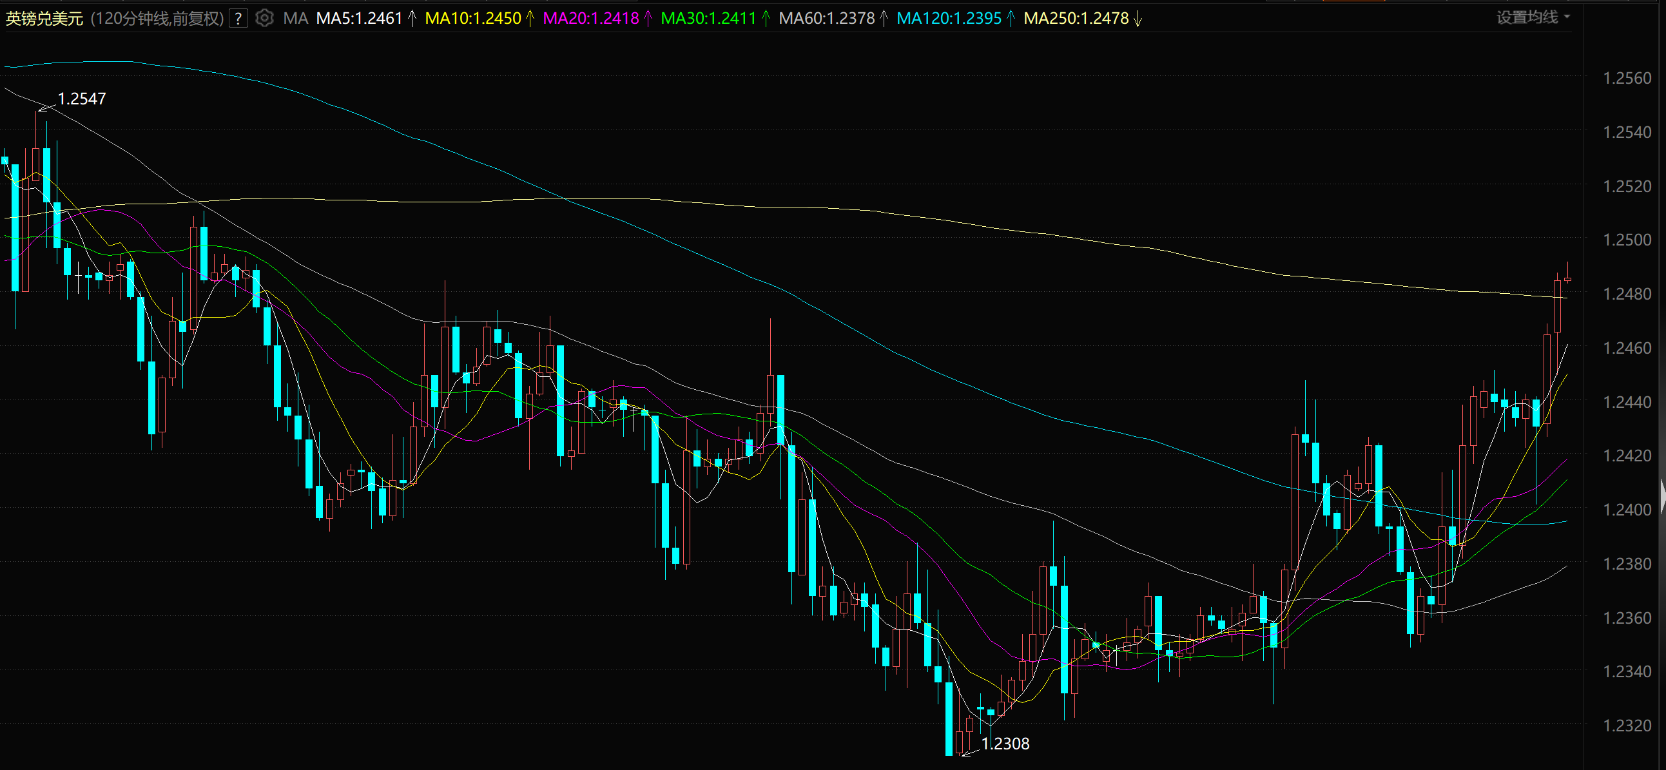Open the 设置均线 dropdown

pyautogui.click(x=1531, y=17)
